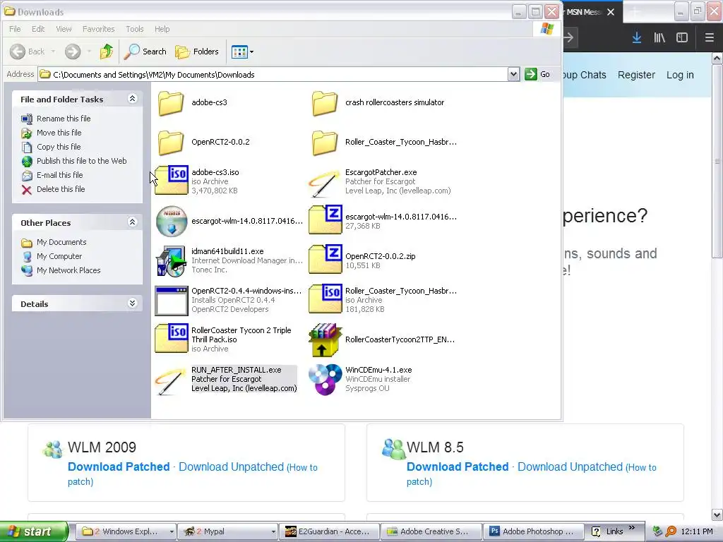
Task: Close the MSN Messenger browser tab
Action: point(611,12)
